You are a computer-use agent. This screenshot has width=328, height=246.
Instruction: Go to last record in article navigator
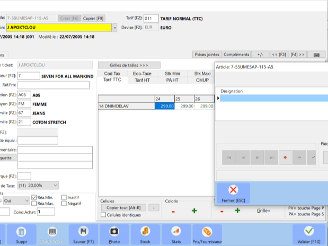(x=271, y=157)
